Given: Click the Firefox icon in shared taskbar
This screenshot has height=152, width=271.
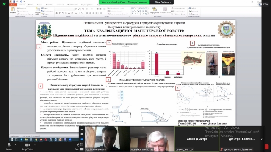Looking at the screenshot, I should coord(41,139).
